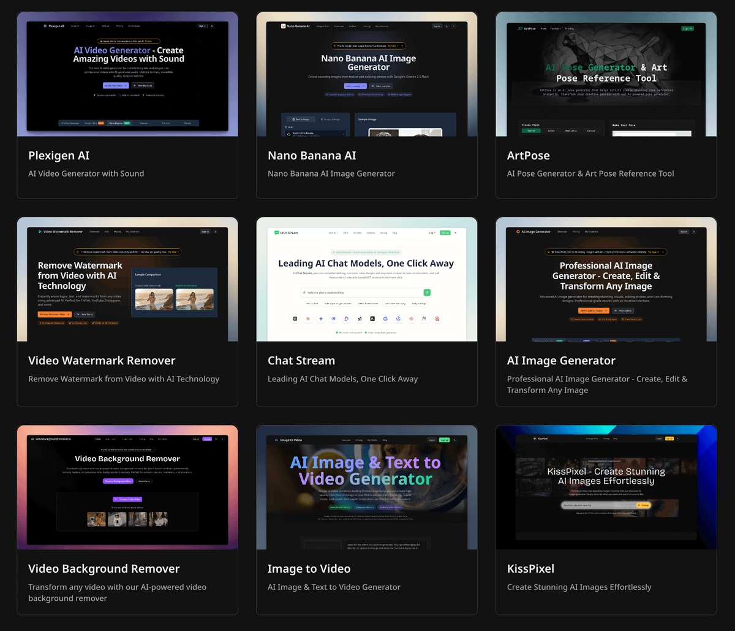Open the ArtPose preview image
The height and width of the screenshot is (631, 735).
[606, 74]
